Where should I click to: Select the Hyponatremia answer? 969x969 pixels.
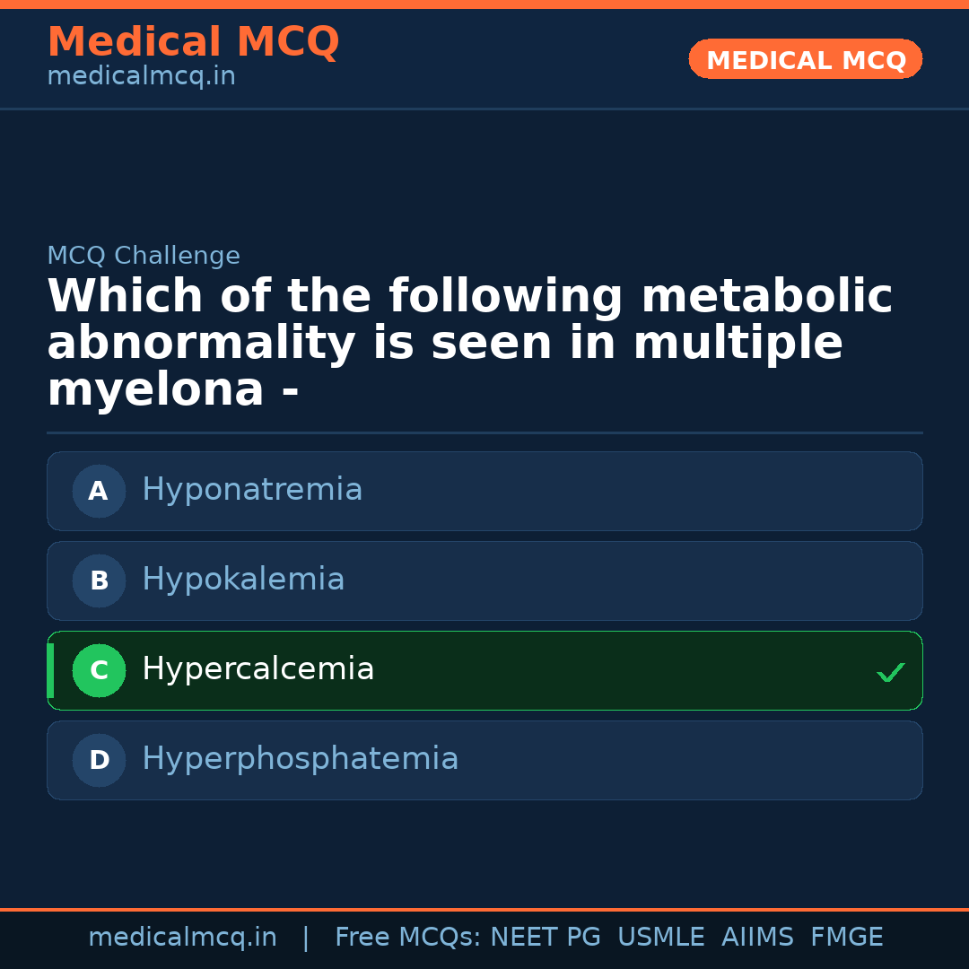point(252,490)
